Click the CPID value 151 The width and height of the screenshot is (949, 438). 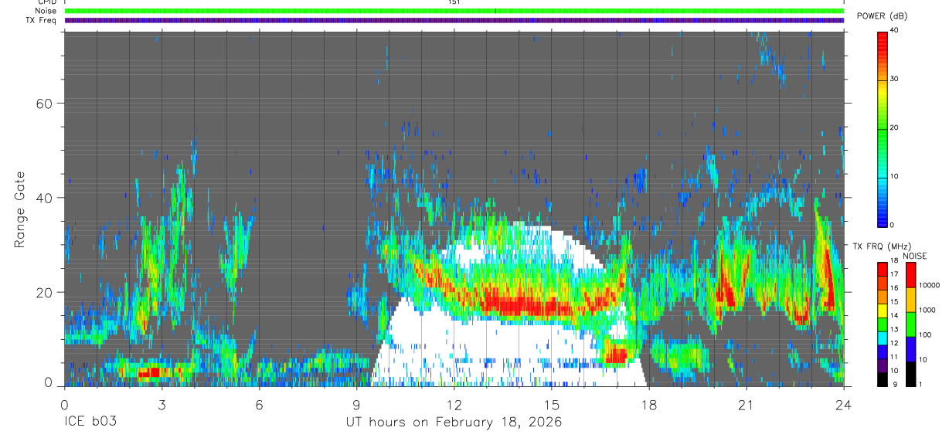454,2
